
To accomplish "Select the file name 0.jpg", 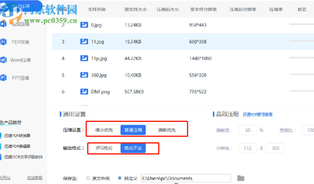I will click(96, 25).
